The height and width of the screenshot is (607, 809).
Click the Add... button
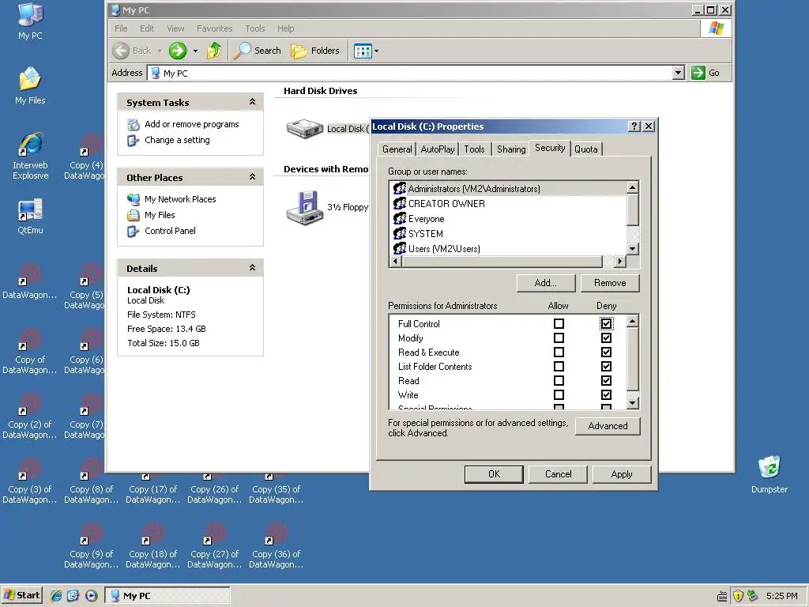546,283
